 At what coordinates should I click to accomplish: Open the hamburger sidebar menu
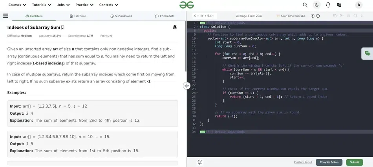point(6,16)
